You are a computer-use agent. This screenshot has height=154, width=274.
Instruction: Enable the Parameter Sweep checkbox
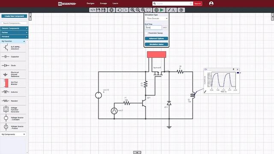(x=146, y=33)
